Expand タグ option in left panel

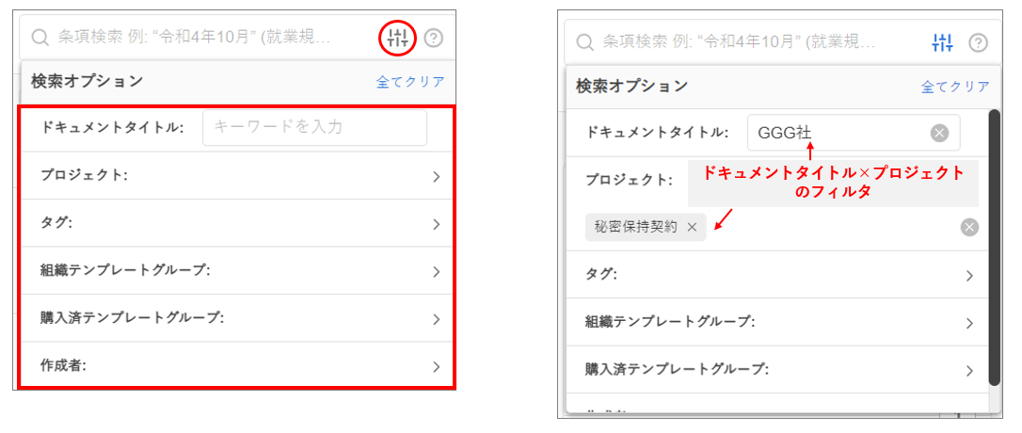(437, 224)
